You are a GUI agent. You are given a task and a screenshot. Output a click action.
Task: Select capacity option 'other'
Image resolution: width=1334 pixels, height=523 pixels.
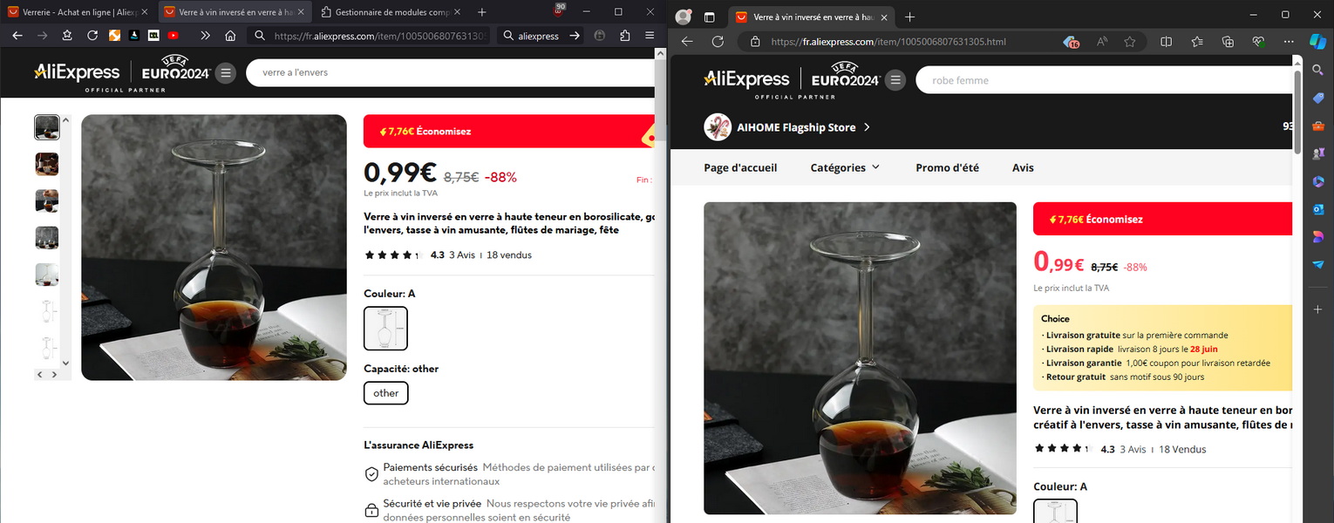click(x=385, y=393)
